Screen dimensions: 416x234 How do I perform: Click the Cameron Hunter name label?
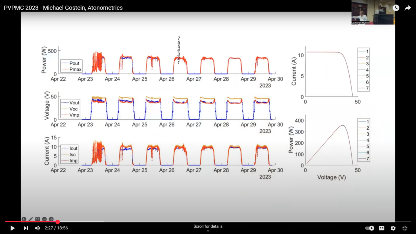coord(360,23)
